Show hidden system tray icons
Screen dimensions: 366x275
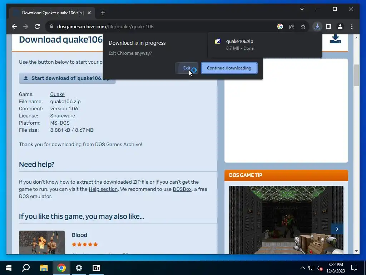point(302,268)
